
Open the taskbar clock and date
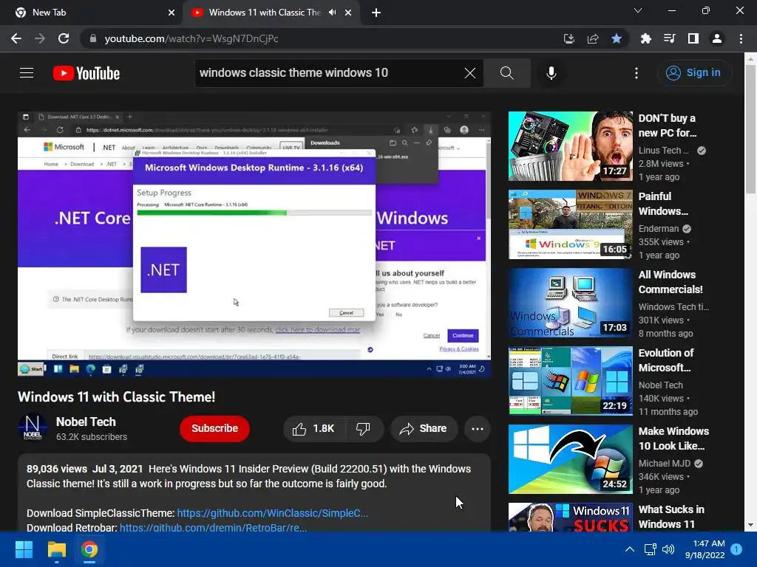coord(705,549)
